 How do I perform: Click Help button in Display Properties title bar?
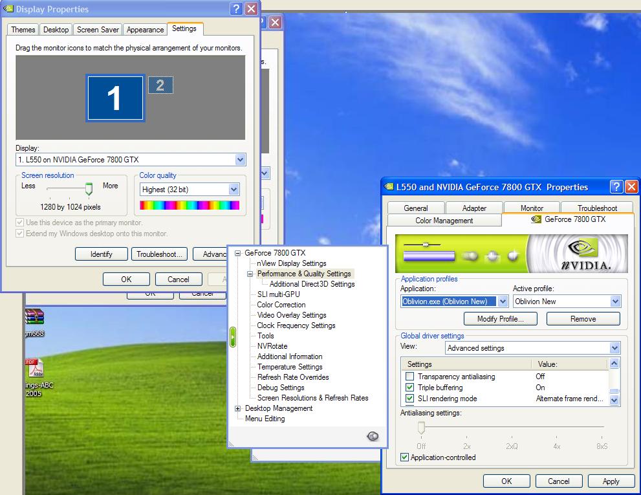point(236,8)
